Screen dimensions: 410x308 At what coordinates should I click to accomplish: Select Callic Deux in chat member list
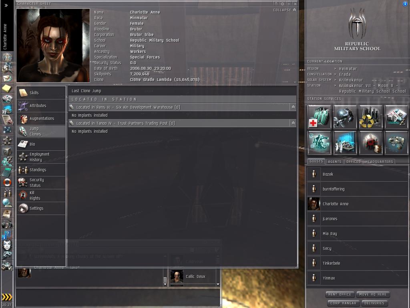[193, 276]
